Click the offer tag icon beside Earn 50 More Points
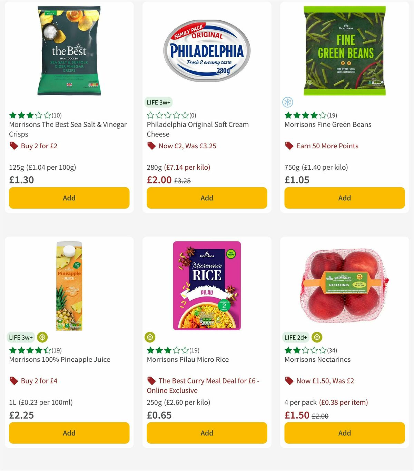Screen dimensions: 414x471 point(289,146)
